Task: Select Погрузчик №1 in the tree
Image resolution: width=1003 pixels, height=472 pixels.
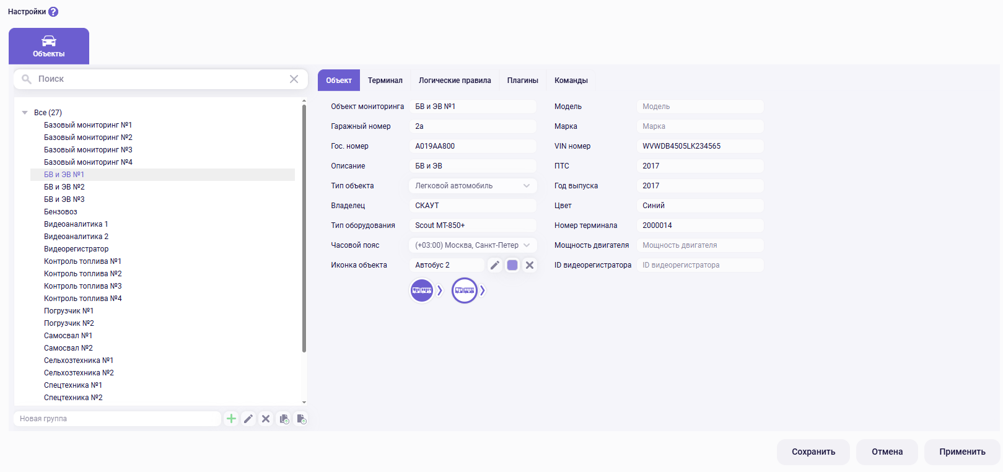Action: click(69, 311)
